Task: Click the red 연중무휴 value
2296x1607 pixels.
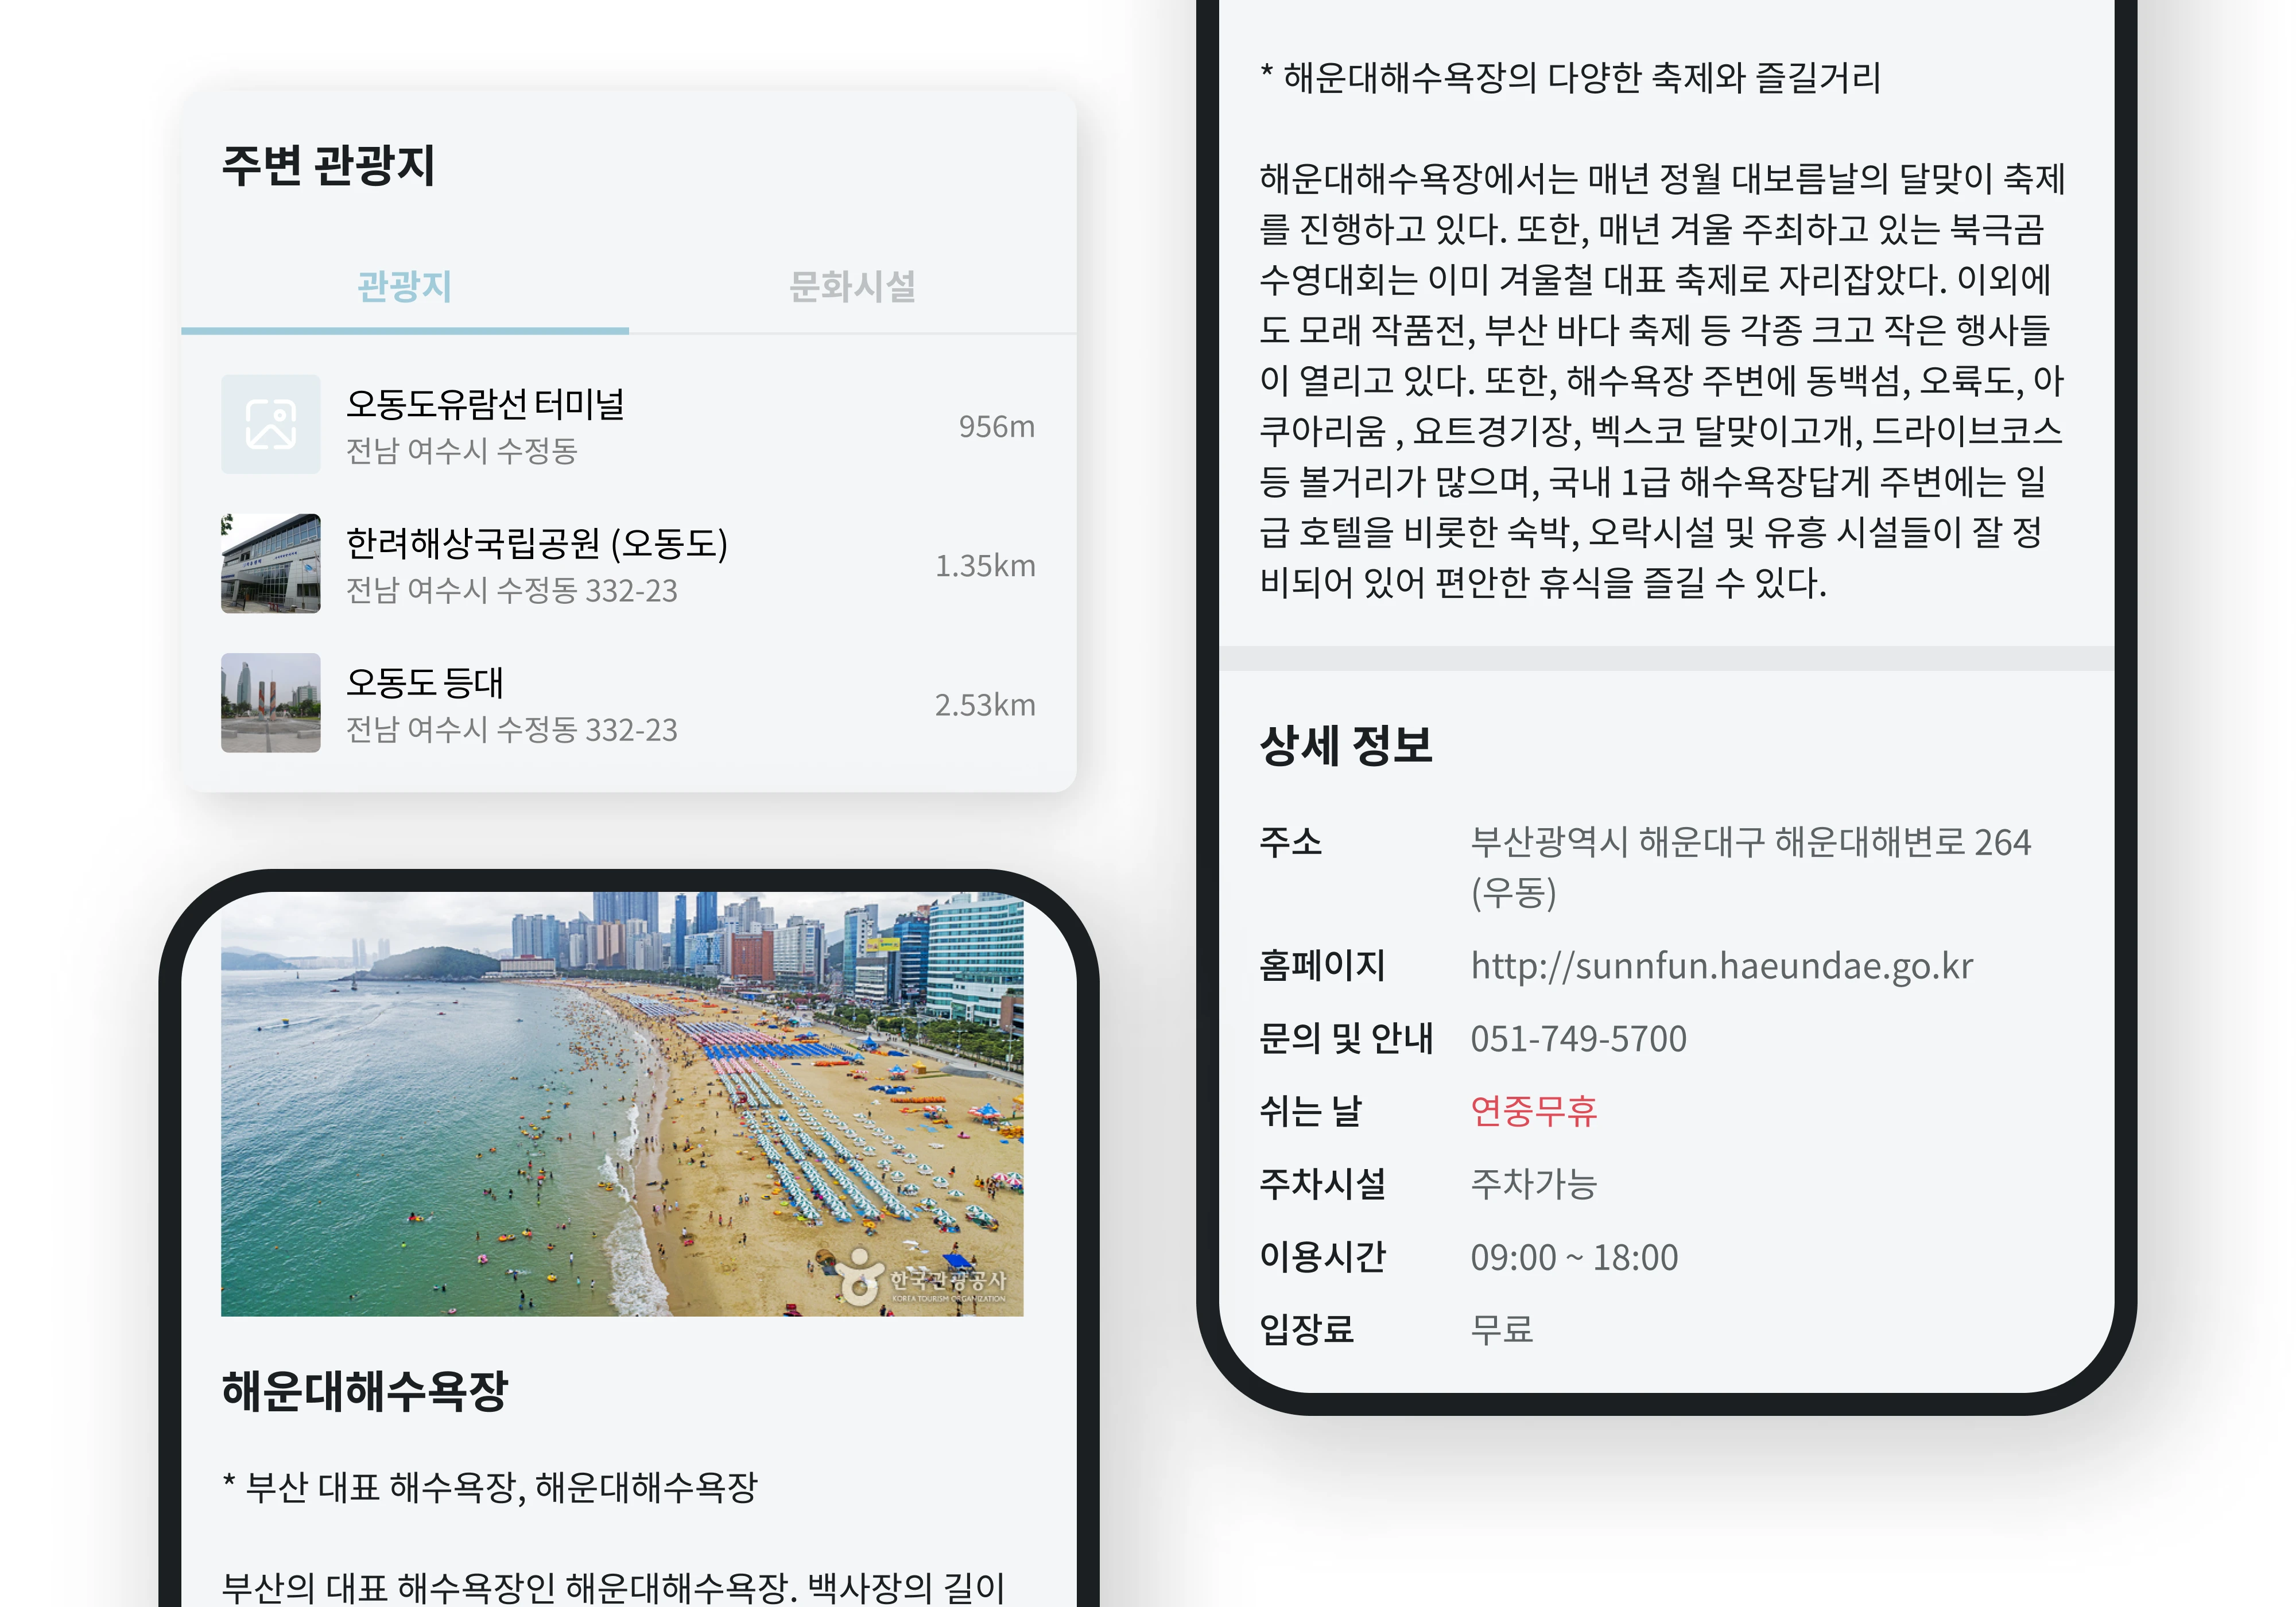Action: click(1534, 1111)
